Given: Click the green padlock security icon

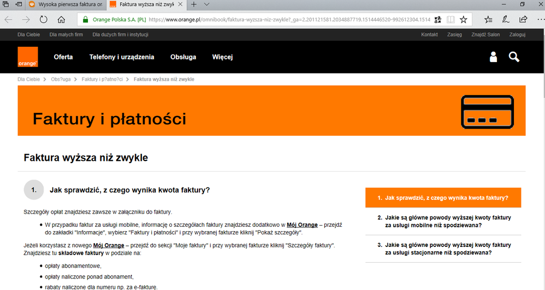Looking at the screenshot, I should pos(86,20).
